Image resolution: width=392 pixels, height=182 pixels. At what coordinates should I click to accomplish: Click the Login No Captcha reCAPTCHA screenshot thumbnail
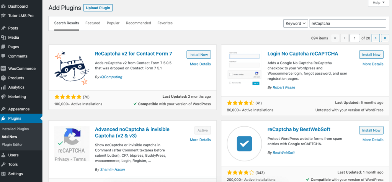point(245,68)
